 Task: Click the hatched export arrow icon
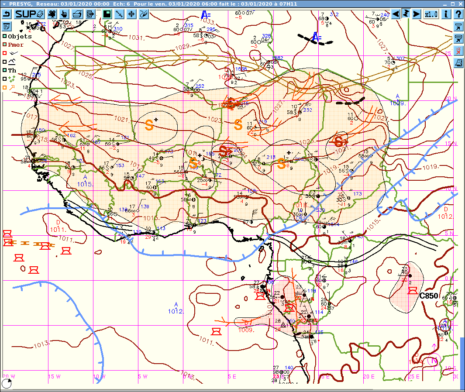point(90,14)
